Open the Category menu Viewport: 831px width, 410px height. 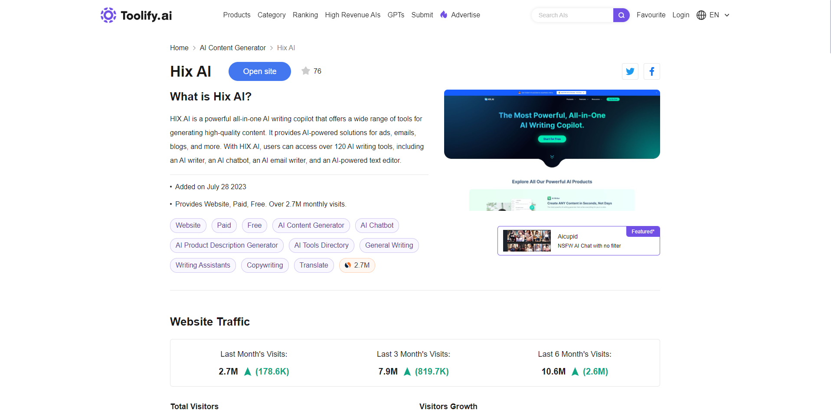(x=272, y=15)
